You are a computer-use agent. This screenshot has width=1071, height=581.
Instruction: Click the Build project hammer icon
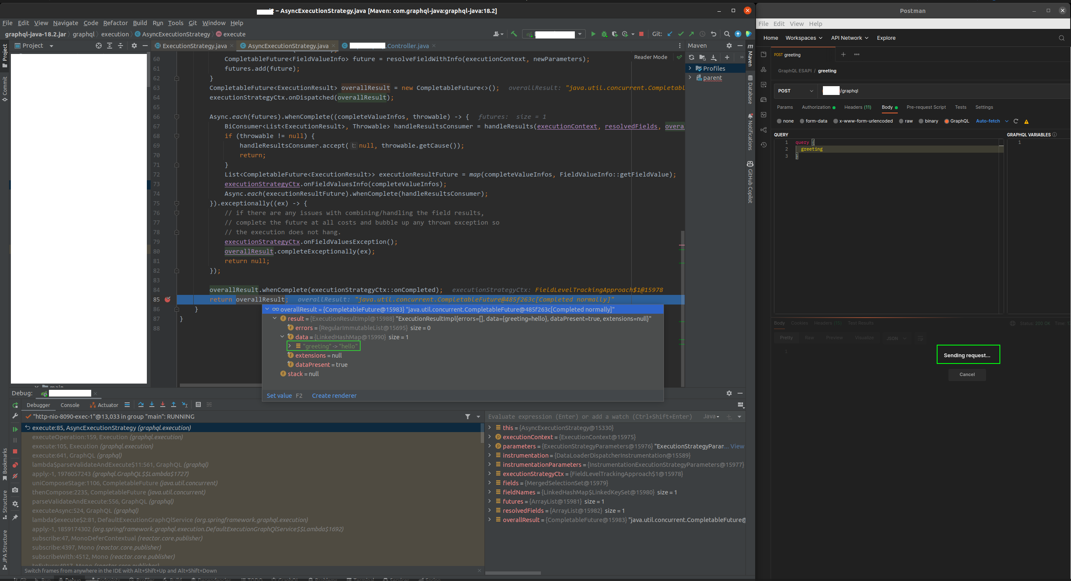(x=514, y=34)
